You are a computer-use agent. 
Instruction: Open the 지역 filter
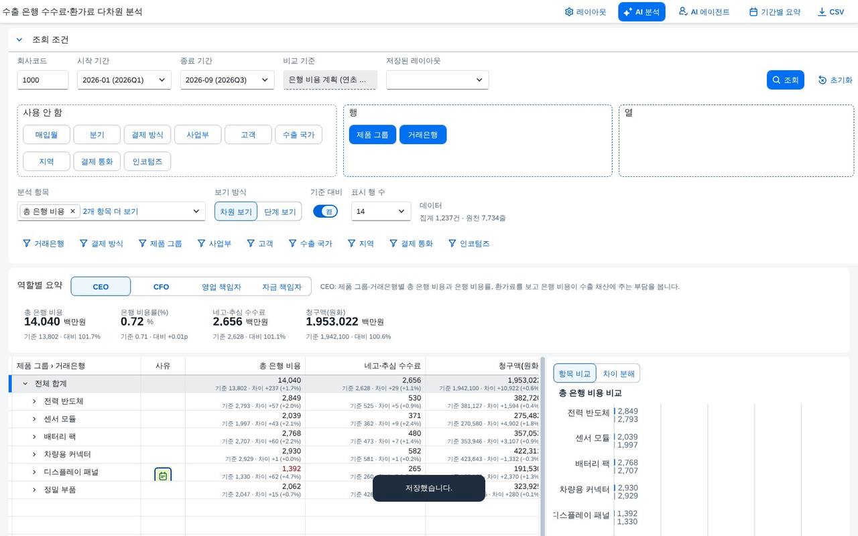361,243
